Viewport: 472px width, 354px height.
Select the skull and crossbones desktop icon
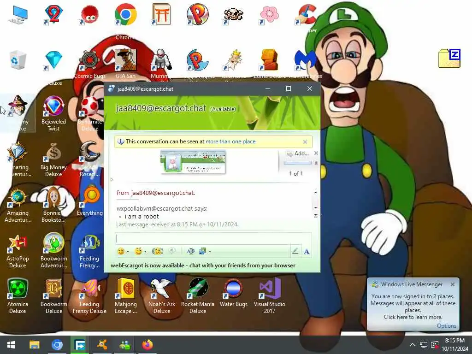coord(233,15)
